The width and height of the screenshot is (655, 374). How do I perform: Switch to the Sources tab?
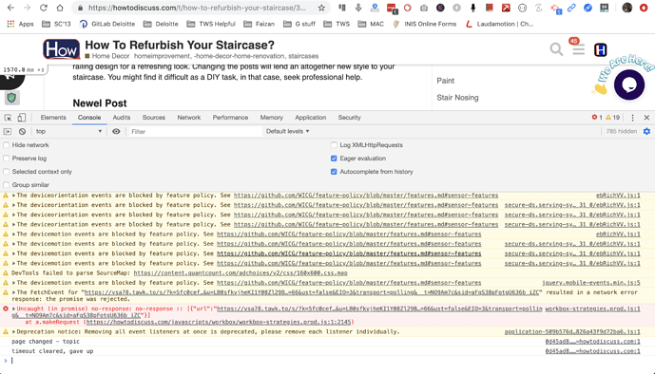tap(154, 118)
